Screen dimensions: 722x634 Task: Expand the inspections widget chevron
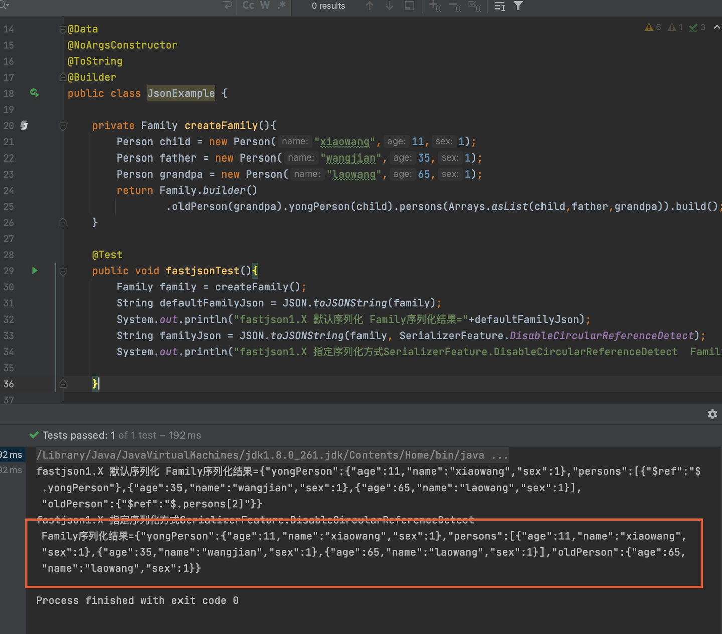(716, 27)
